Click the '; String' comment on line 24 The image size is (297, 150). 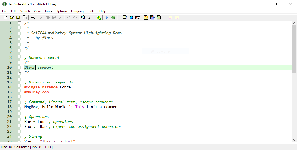tap(33, 136)
